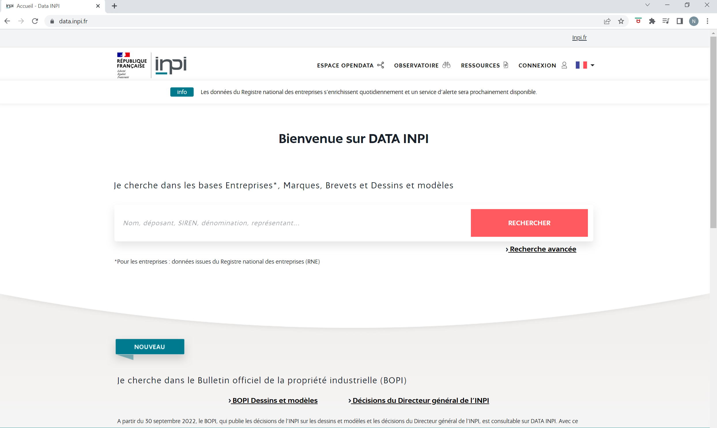Click the vertical page scrollbar
717x428 pixels.
click(713, 132)
